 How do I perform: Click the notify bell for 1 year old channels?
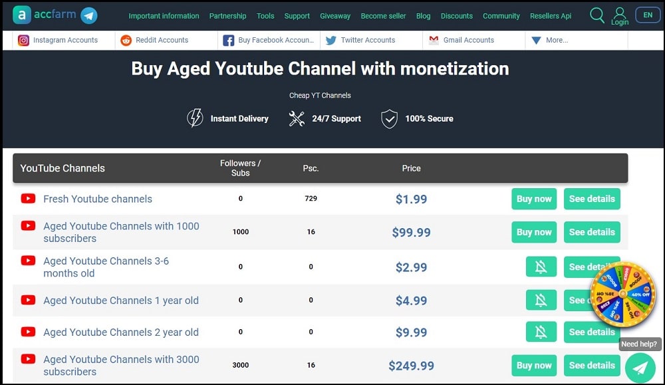(541, 300)
